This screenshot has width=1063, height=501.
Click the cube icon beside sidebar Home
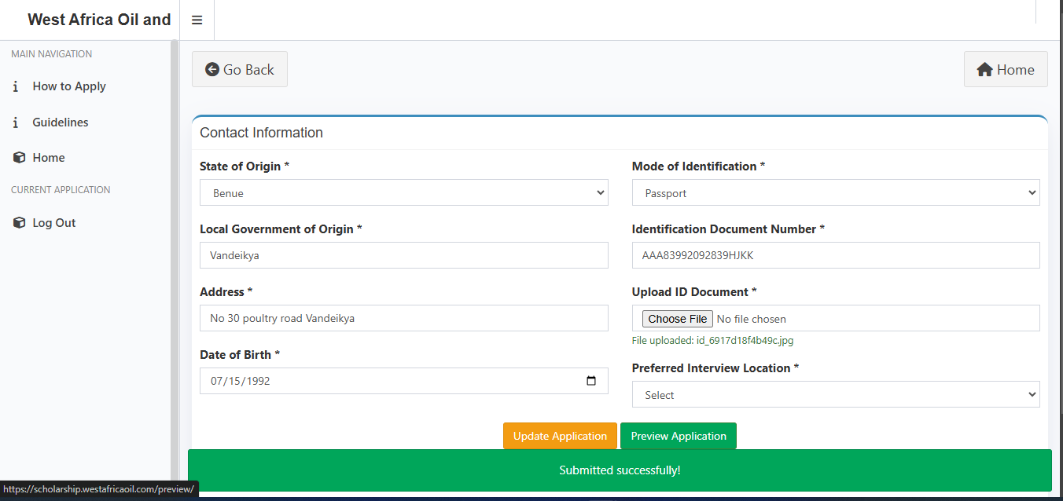[x=20, y=158]
